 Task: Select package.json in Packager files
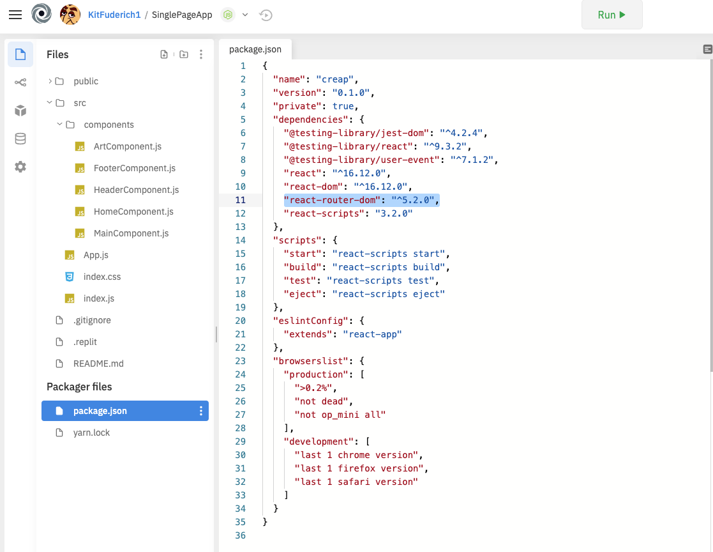pyautogui.click(x=124, y=411)
